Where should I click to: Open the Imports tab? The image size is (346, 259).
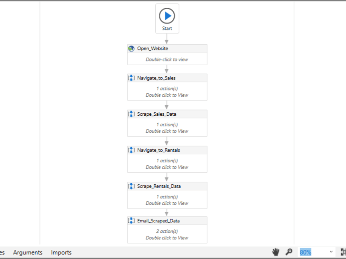[61, 252]
